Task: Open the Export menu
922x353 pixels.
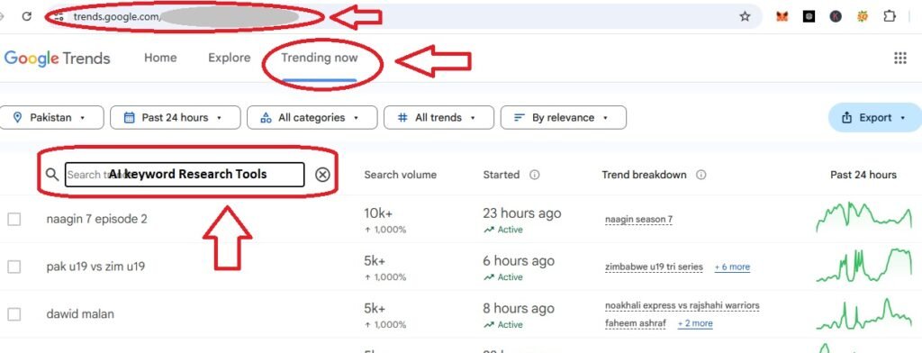Action: (x=875, y=118)
